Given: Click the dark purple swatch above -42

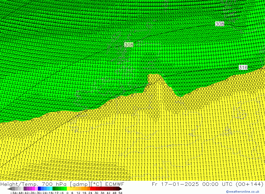Looking at the screenshot, I should click(x=25, y=188).
